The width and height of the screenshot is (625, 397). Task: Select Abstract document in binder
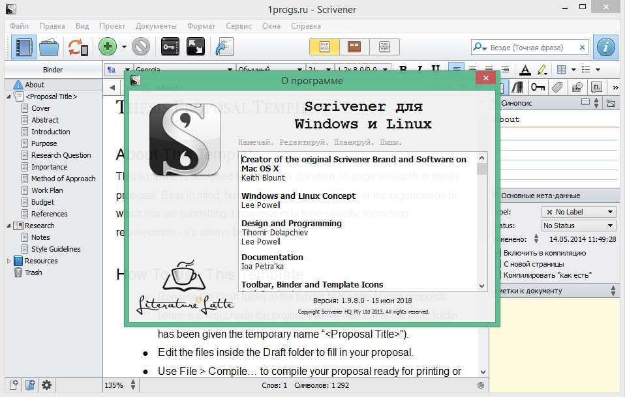[44, 120]
